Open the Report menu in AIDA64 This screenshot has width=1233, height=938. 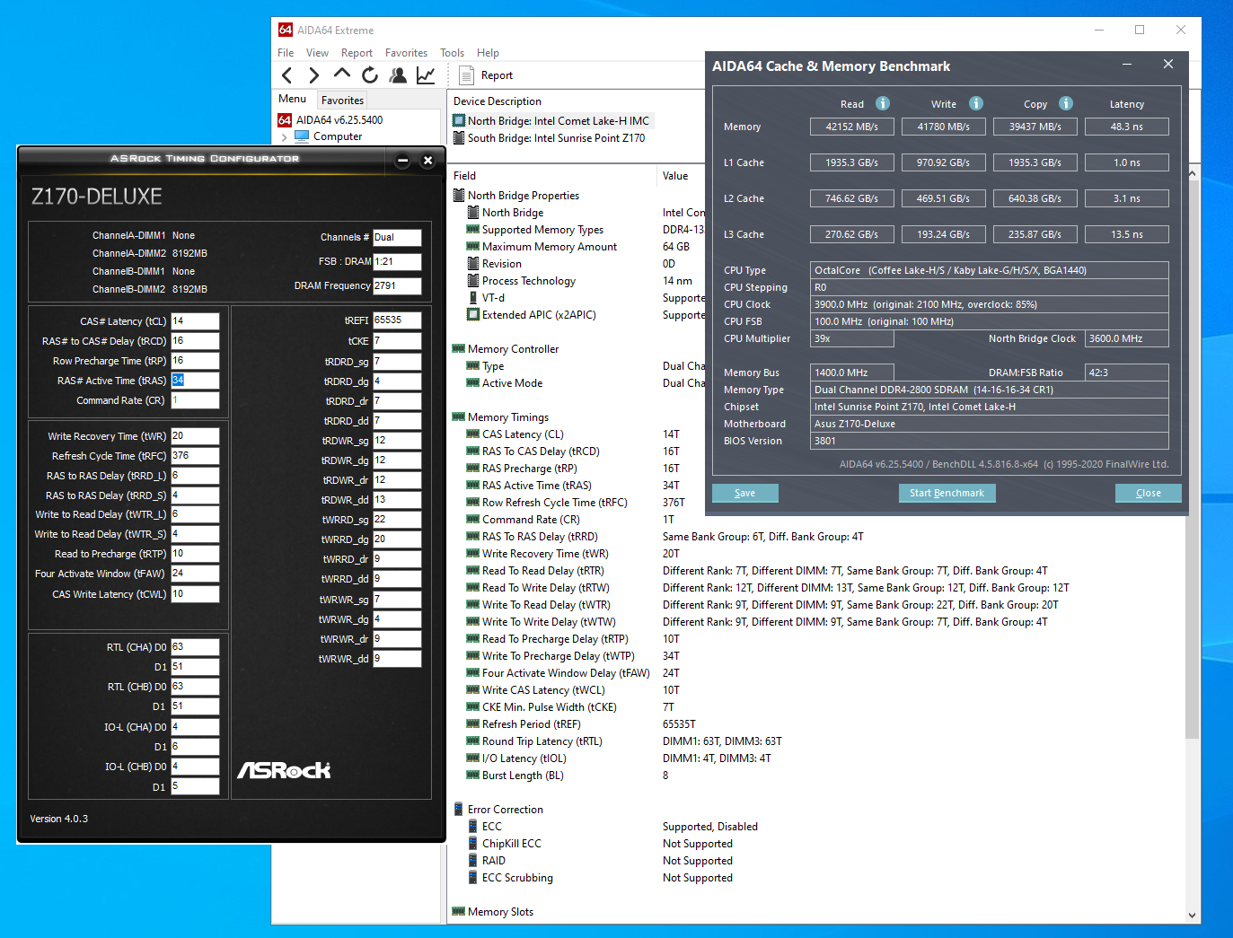click(357, 53)
